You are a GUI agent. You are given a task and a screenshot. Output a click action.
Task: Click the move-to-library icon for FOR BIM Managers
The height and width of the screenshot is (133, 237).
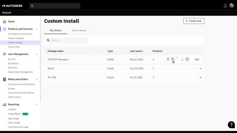point(173,59)
